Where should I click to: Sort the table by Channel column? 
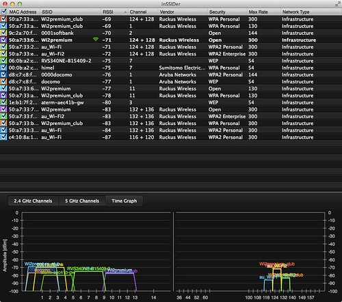point(138,12)
